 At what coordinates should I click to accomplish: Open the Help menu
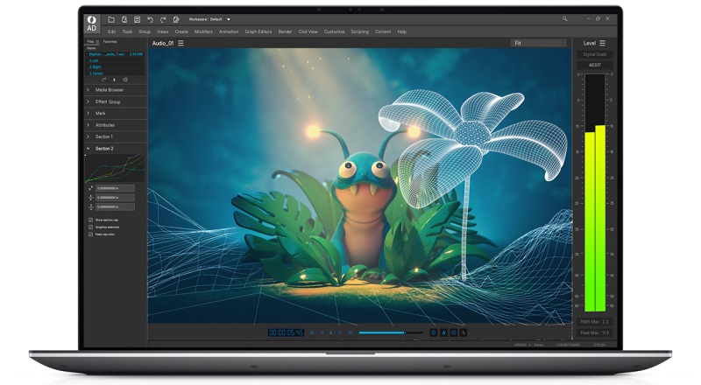pos(402,31)
